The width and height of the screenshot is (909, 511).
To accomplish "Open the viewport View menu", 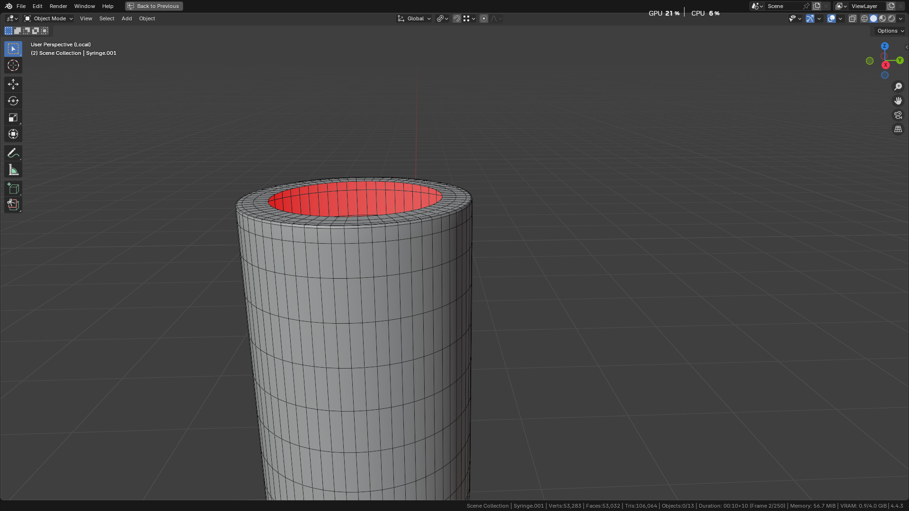I will point(86,18).
